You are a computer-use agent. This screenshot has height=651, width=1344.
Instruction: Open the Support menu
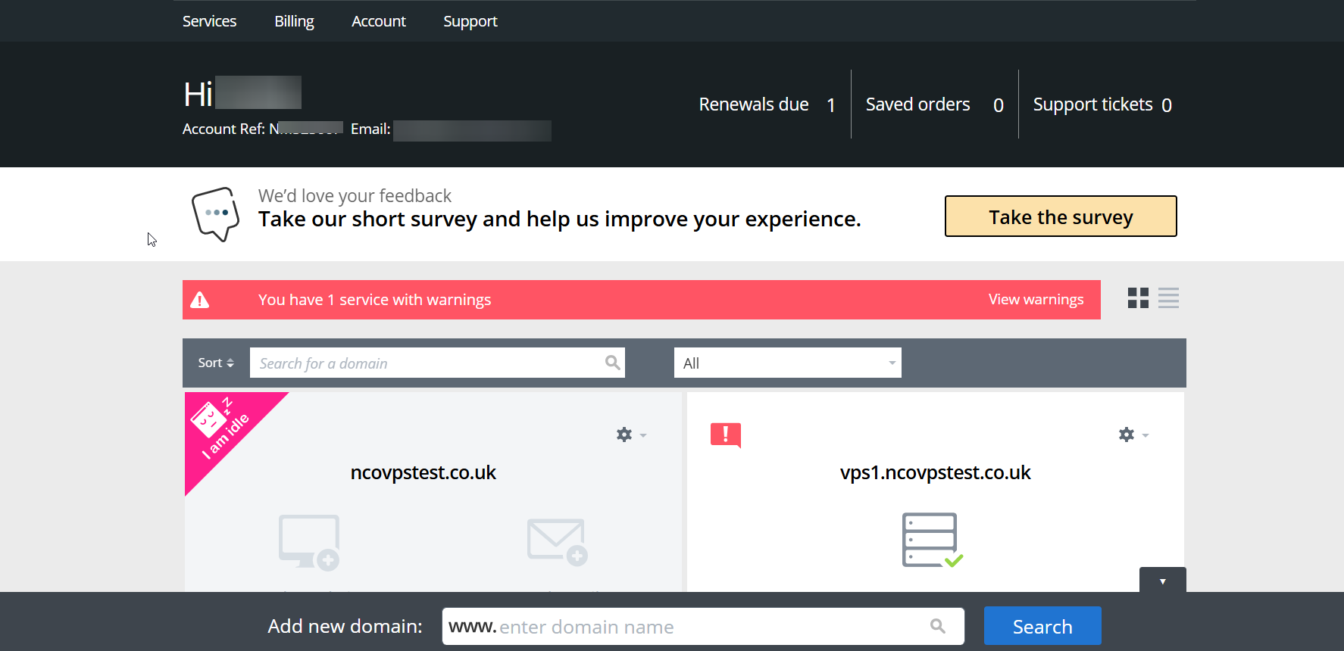tap(470, 21)
